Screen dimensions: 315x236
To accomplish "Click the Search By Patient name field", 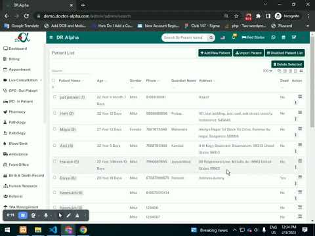I will coord(184,37).
